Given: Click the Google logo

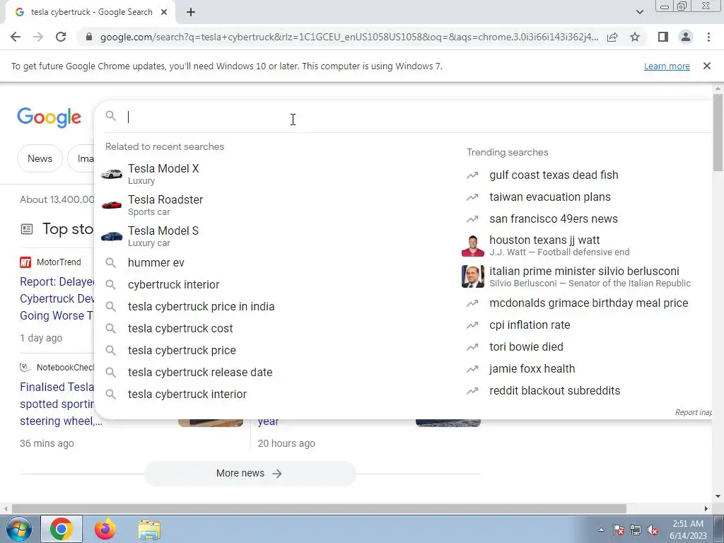Looking at the screenshot, I should (49, 117).
